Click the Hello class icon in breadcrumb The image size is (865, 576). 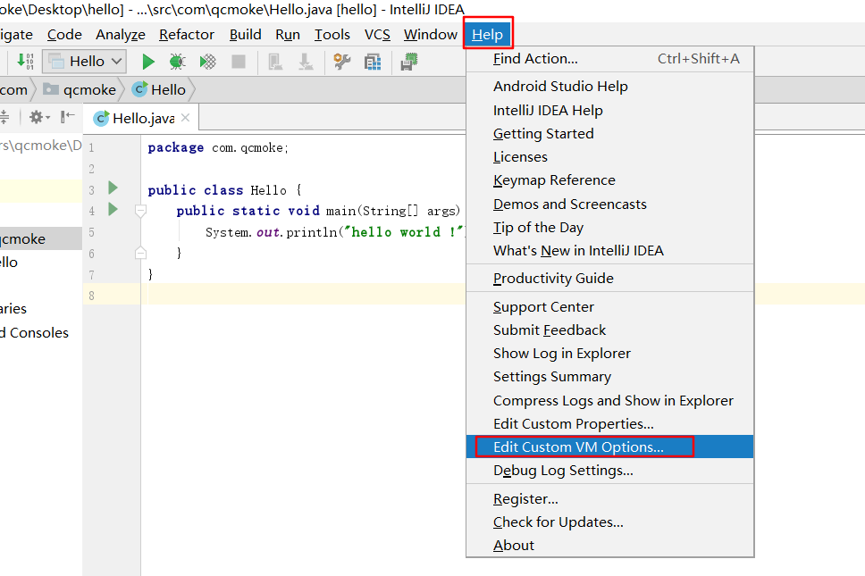(x=140, y=89)
